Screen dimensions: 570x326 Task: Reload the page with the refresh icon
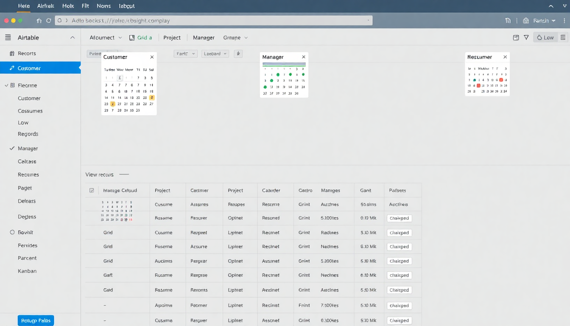click(x=49, y=20)
